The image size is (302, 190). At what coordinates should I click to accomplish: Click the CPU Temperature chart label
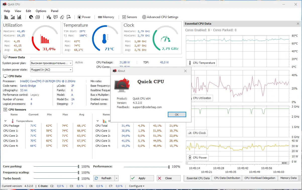[202, 63]
